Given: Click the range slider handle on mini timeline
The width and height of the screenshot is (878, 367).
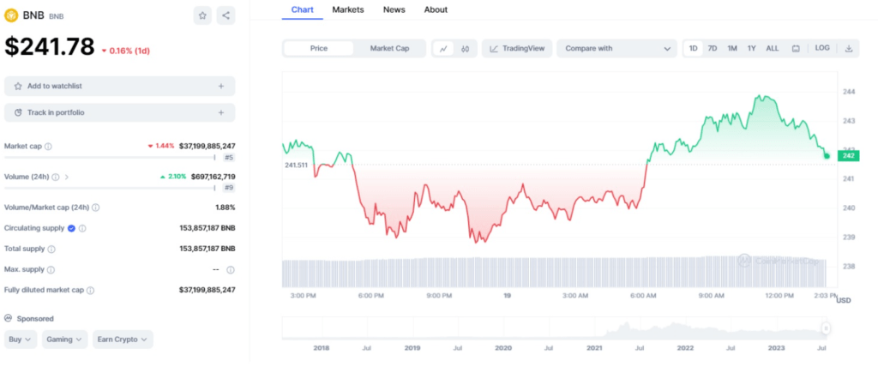Looking at the screenshot, I should click(x=826, y=328).
